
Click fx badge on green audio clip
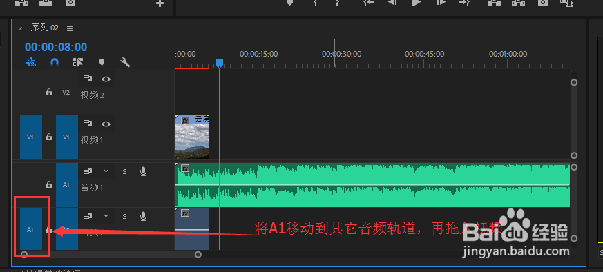(x=185, y=168)
